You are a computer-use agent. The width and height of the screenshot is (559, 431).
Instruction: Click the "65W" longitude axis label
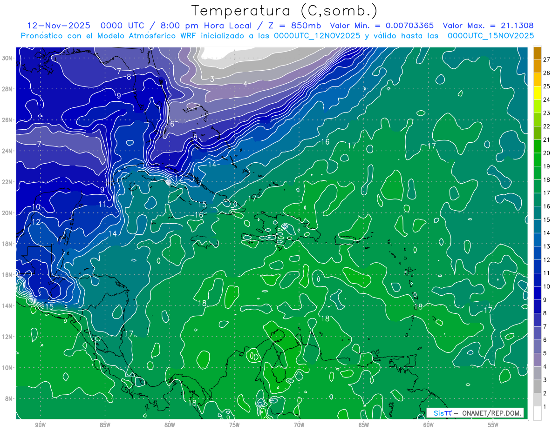point(364,425)
